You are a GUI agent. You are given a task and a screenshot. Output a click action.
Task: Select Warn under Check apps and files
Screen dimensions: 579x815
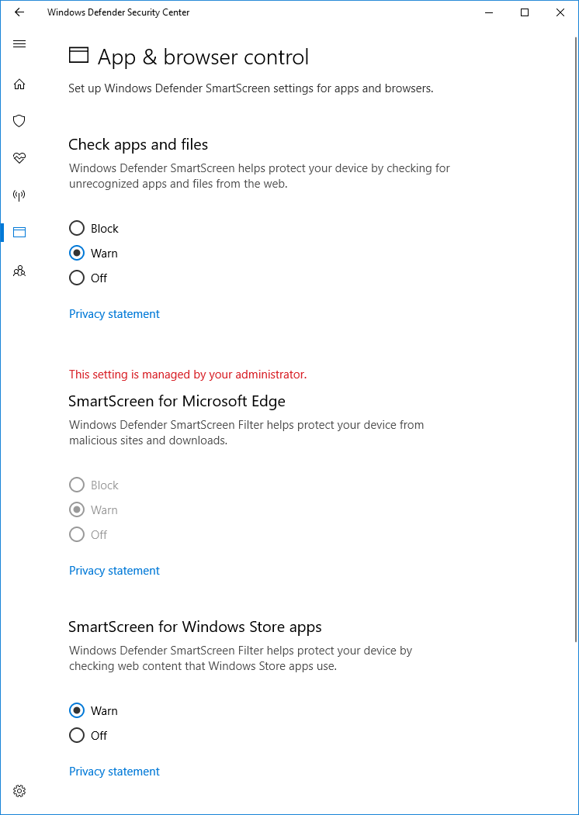[x=77, y=254]
